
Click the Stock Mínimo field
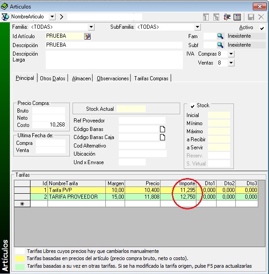tap(219, 123)
